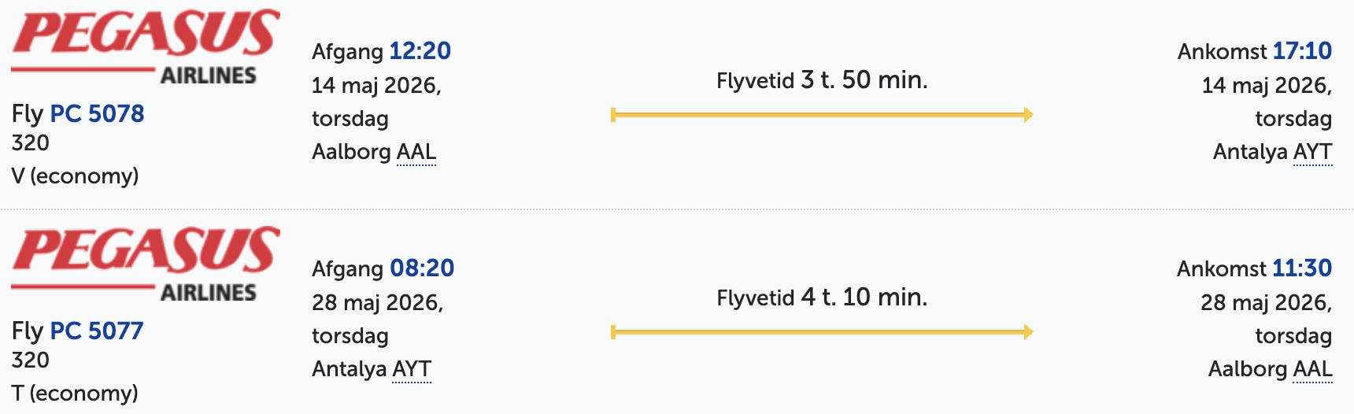Screen dimensions: 1354x414
Task: Click the AYT airport code under departure 08:20
Action: pos(412,369)
